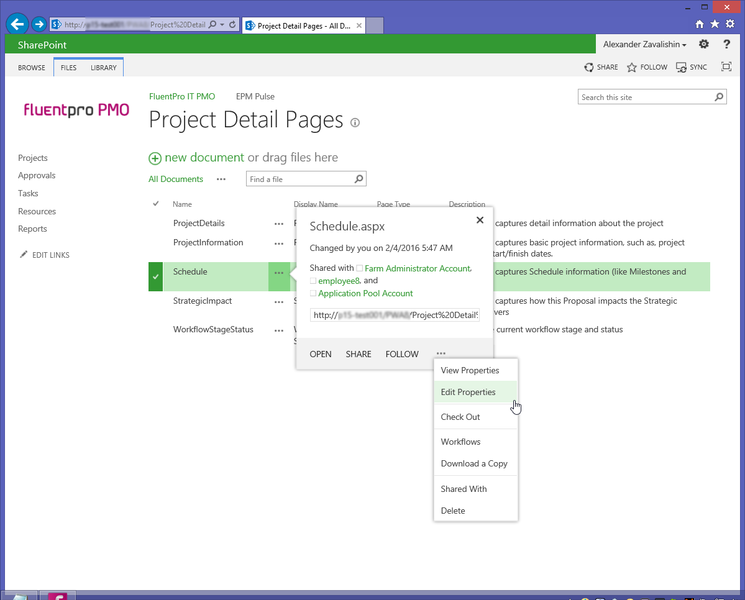This screenshot has width=745, height=600.
Task: Open the Alexander Zavalishin user menu
Action: point(645,44)
